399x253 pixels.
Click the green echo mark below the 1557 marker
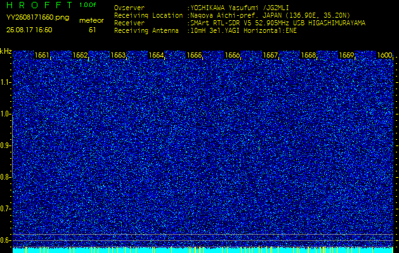tap(259, 149)
